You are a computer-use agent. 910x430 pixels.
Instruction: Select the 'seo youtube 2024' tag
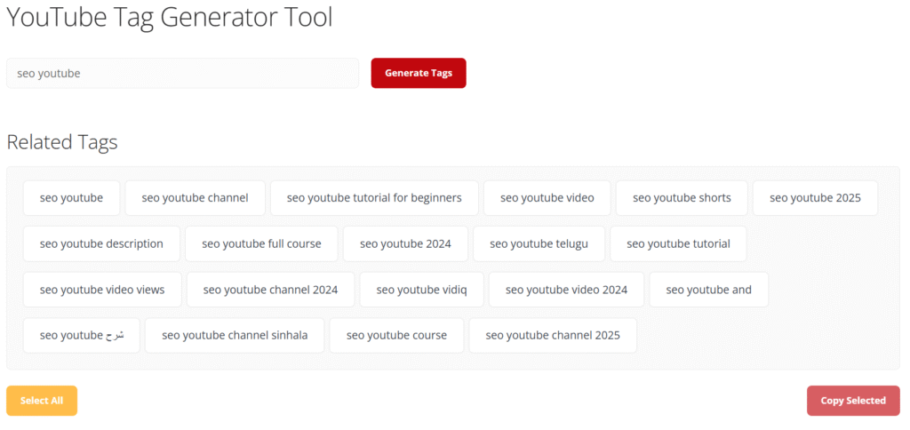tap(405, 243)
